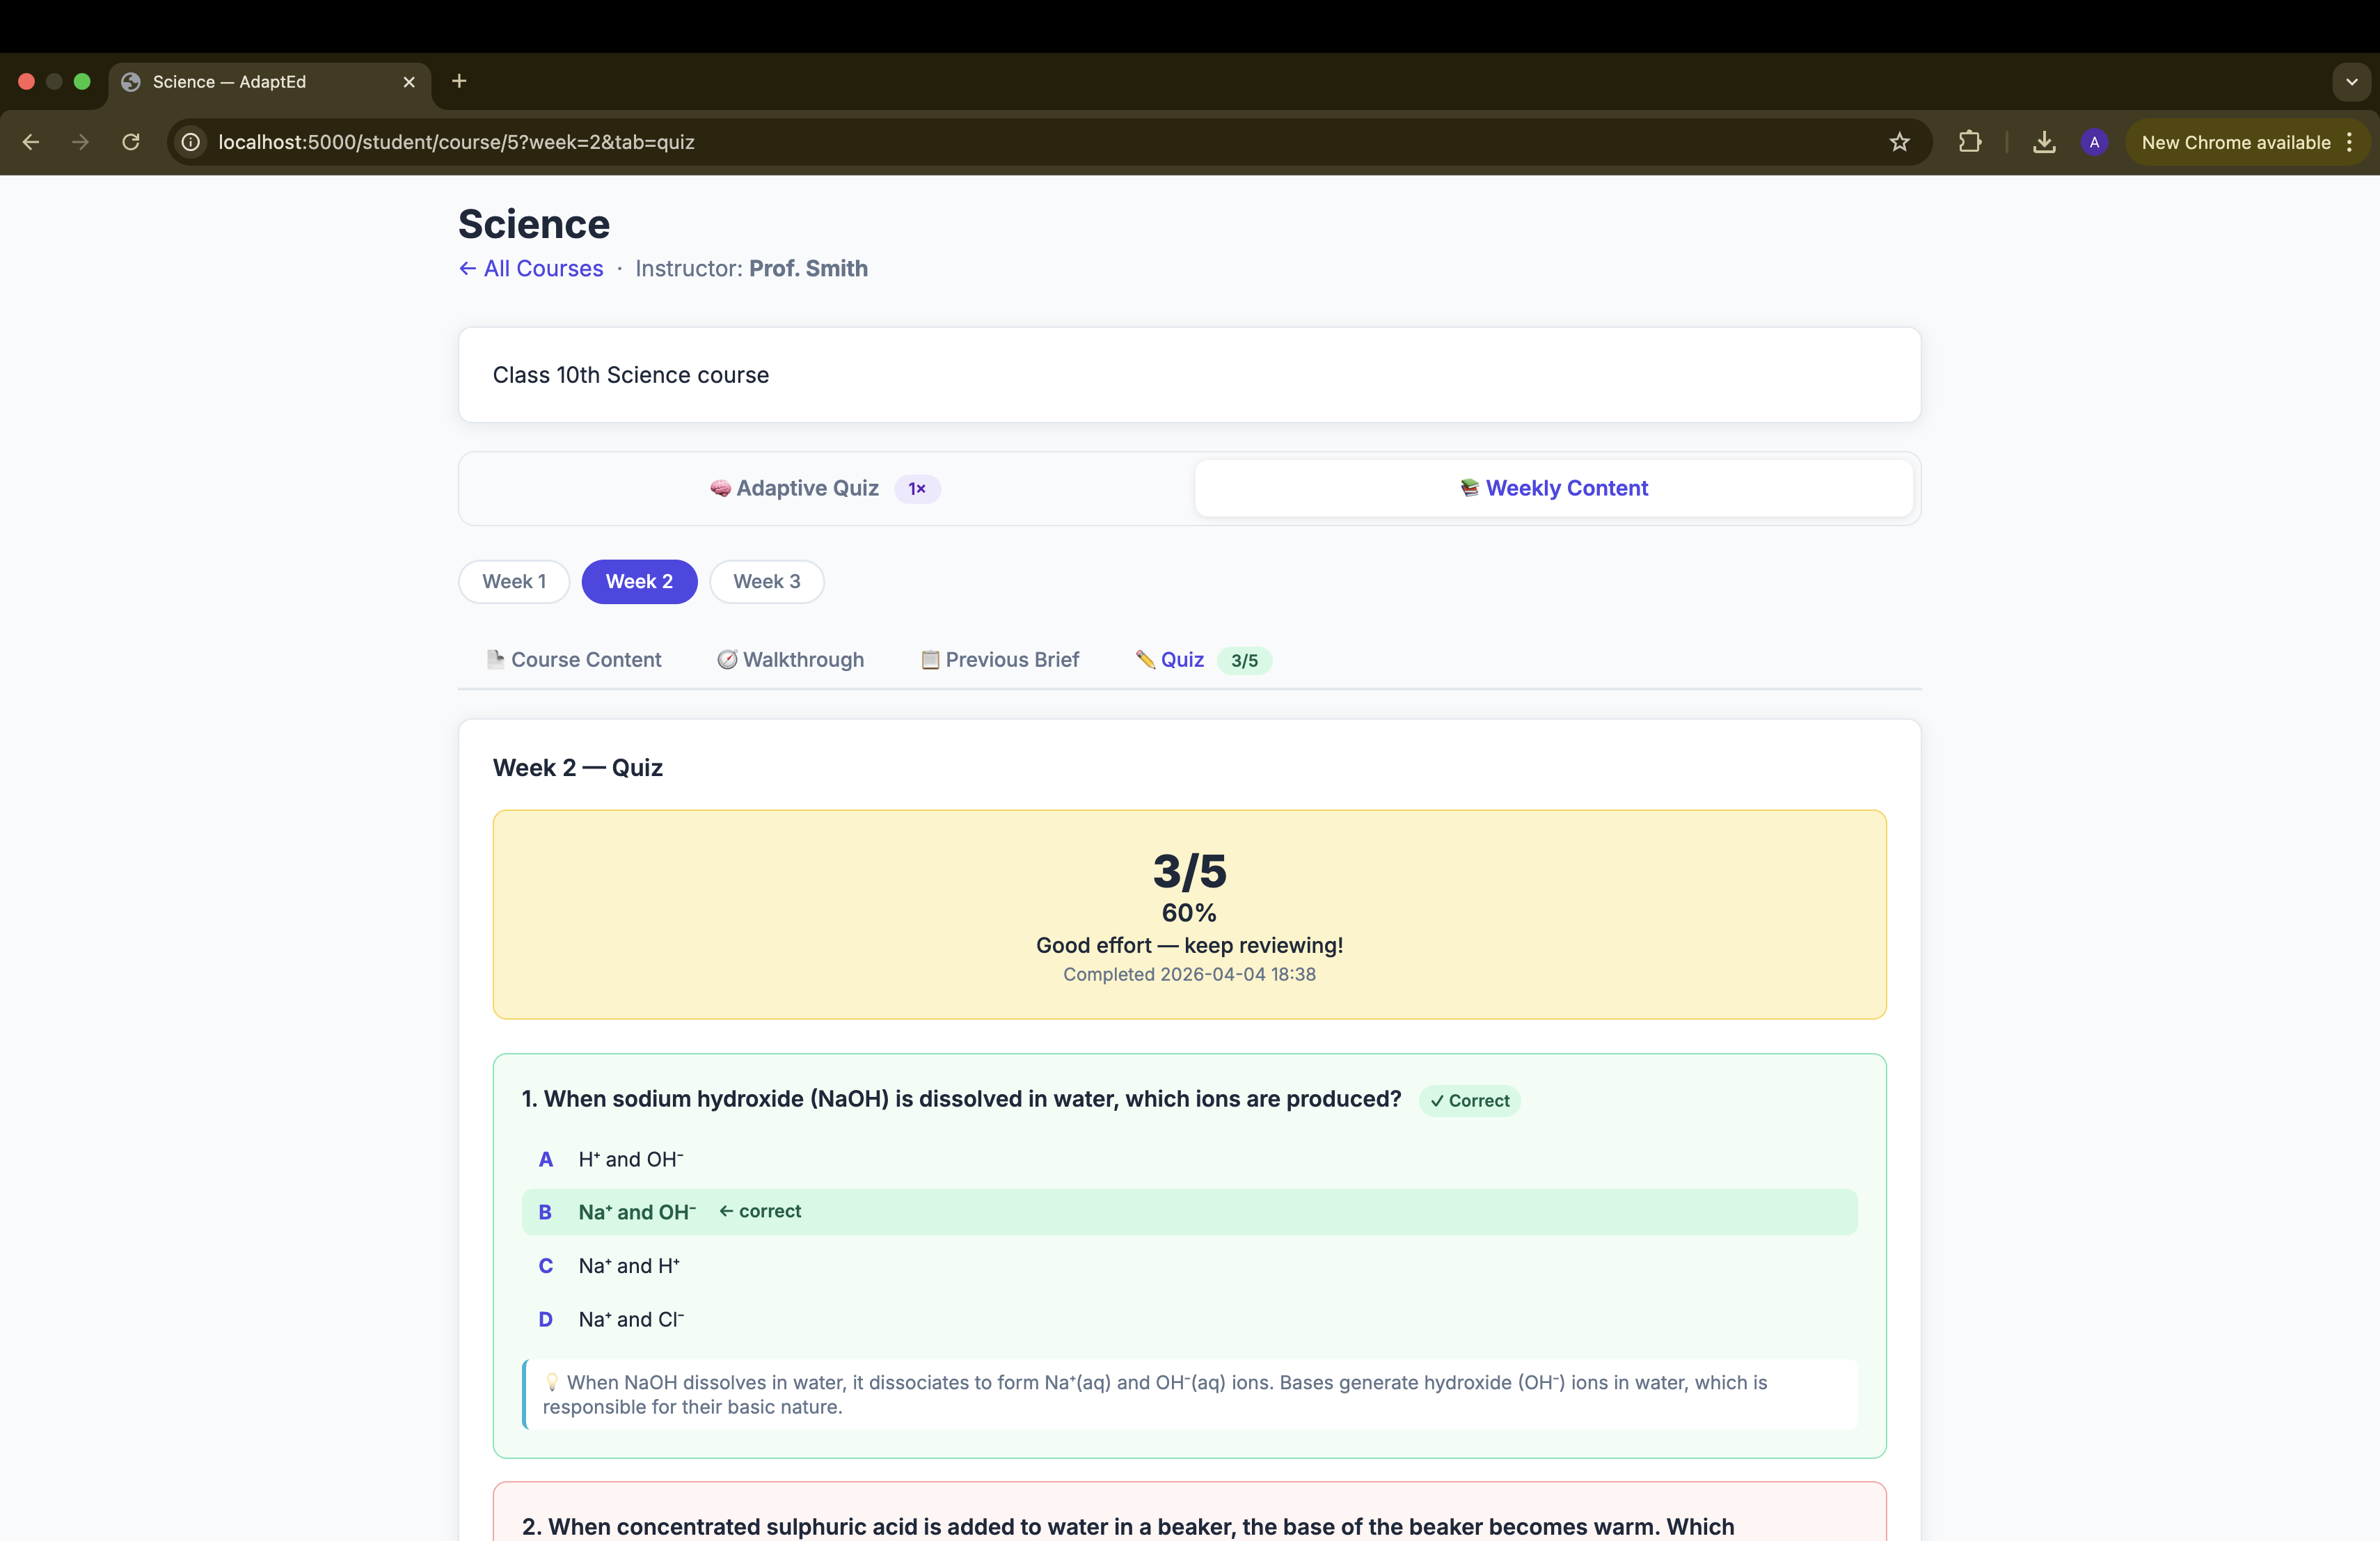Open Chrome three-dot menu
This screenshot has width=2380, height=1541.
tap(2349, 142)
